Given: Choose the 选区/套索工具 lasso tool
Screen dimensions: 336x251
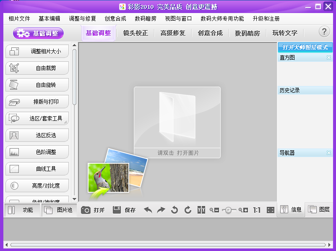Looking at the screenshot, I should (x=37, y=118).
